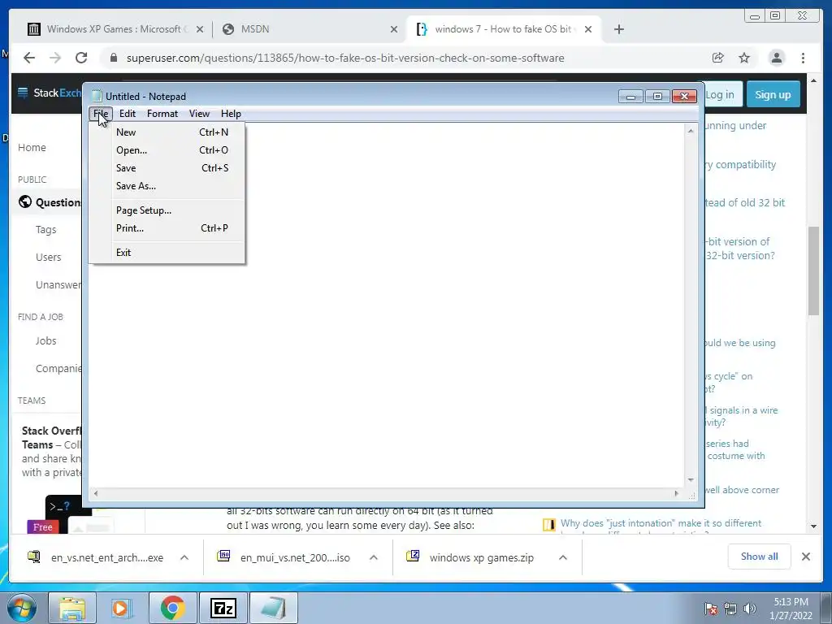
Task: Choose Page Setup... from the File menu
Action: pos(167,210)
